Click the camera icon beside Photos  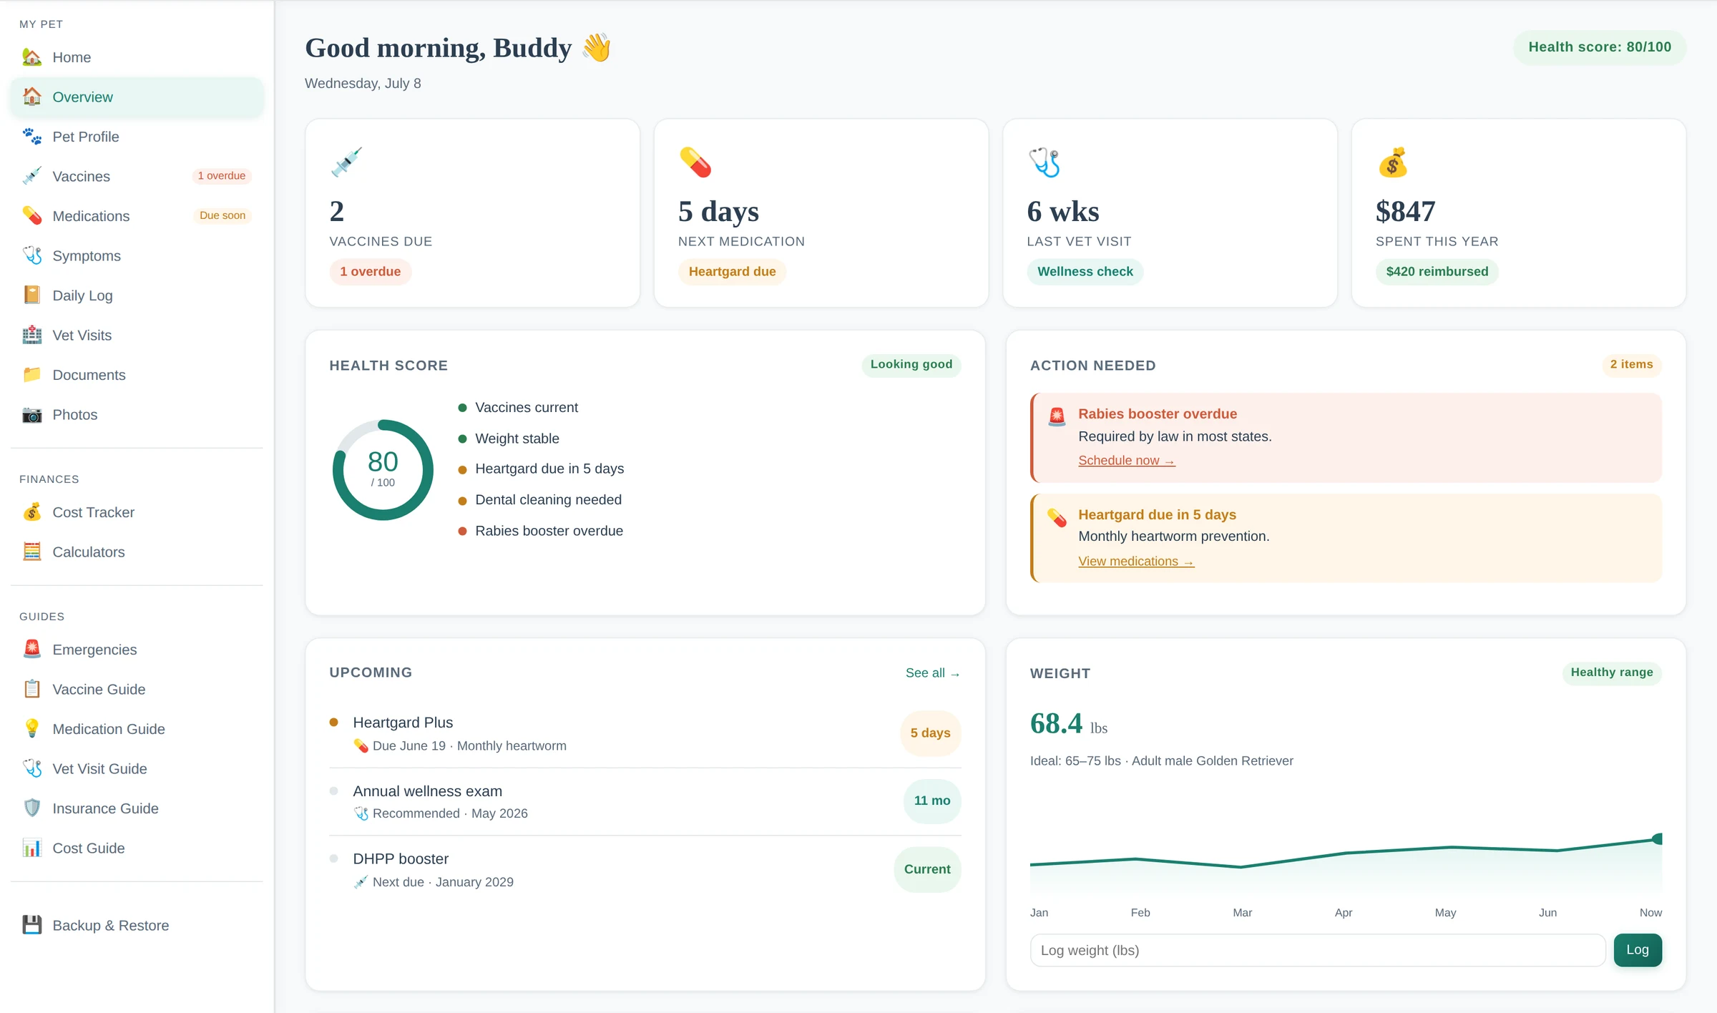[31, 414]
